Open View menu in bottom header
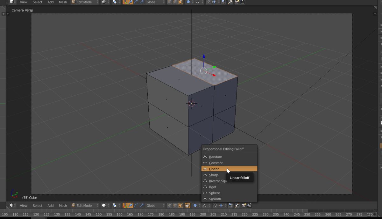 24,206
